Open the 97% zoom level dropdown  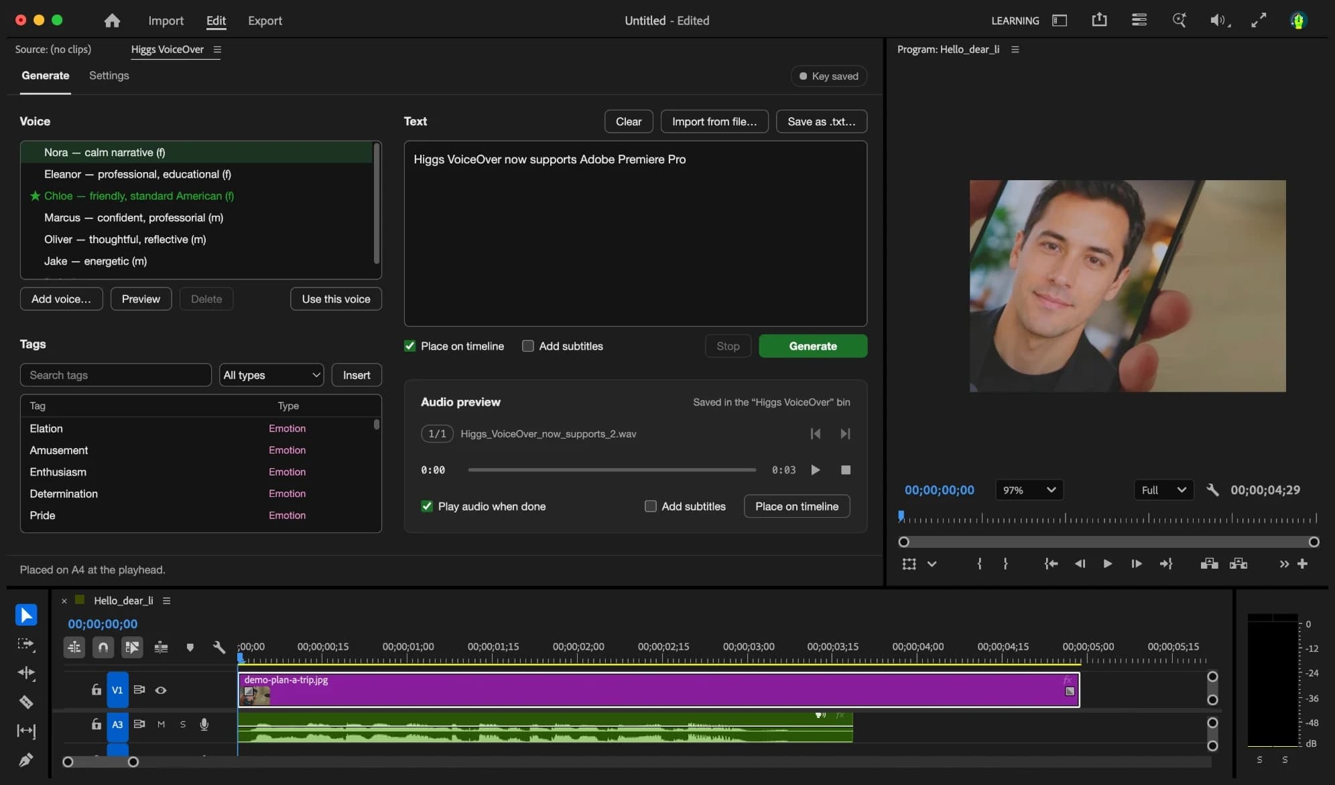point(1029,490)
